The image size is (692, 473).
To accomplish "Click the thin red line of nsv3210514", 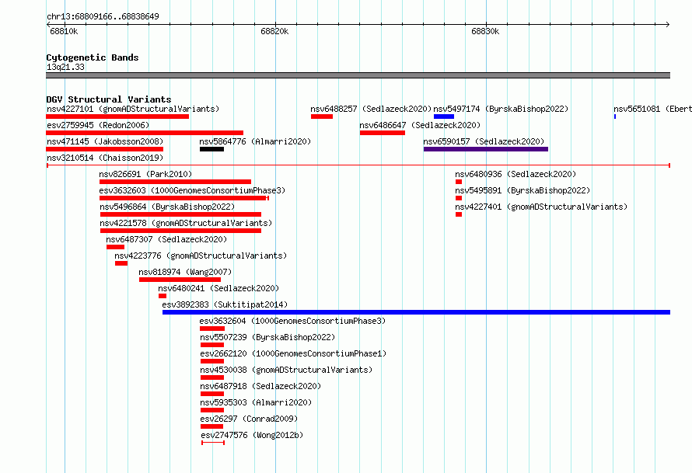I will [x=358, y=165].
